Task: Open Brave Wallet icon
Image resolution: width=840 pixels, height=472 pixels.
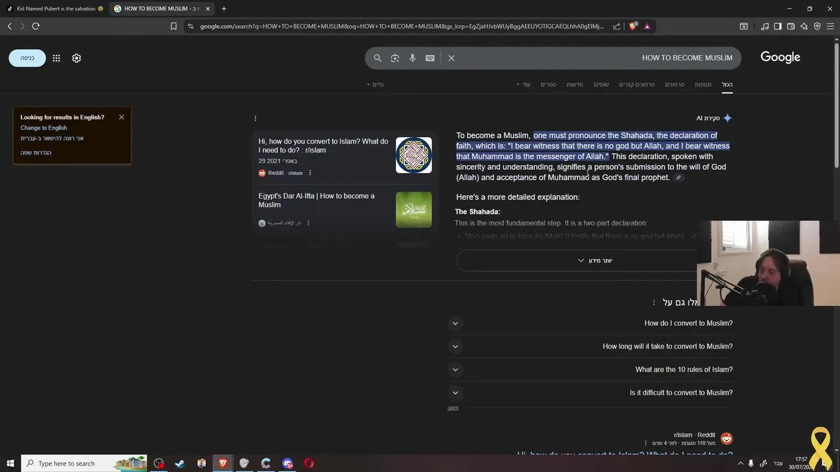Action: pos(791,26)
